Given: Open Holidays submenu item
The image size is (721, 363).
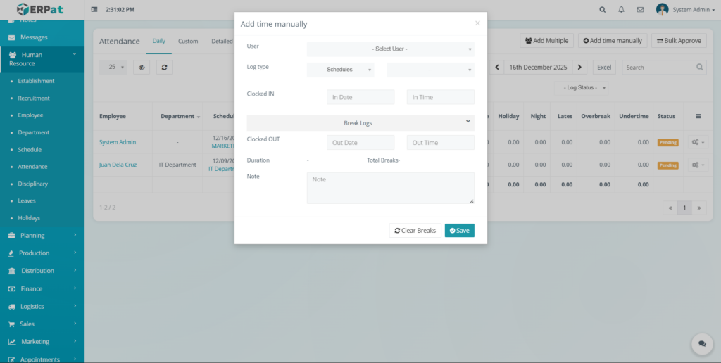Looking at the screenshot, I should (x=29, y=218).
